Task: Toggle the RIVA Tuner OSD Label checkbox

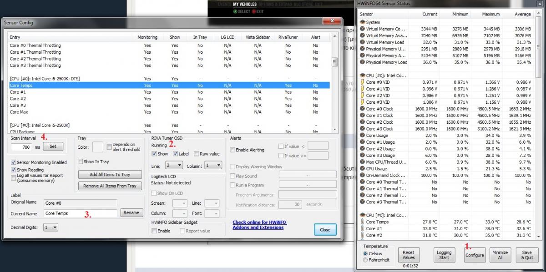Action: tap(176, 154)
